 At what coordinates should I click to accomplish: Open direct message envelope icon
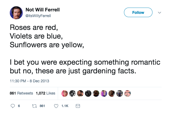tap(78, 106)
